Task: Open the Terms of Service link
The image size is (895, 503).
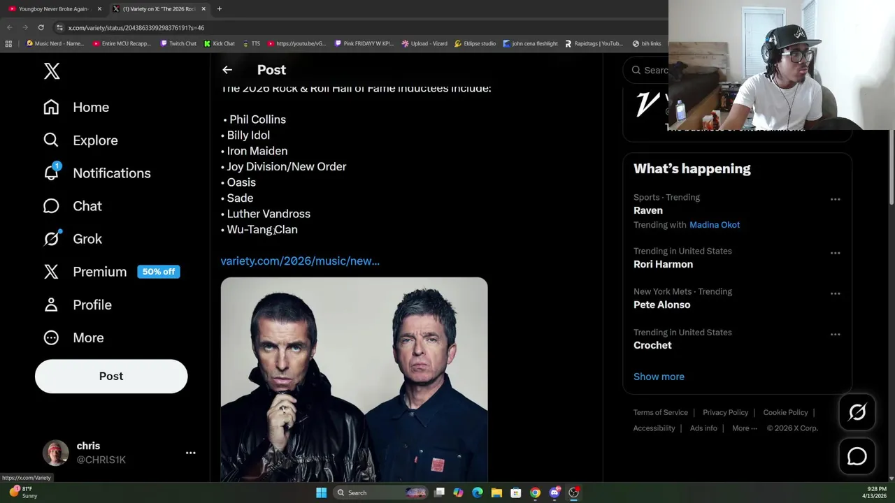Action: pyautogui.click(x=661, y=412)
